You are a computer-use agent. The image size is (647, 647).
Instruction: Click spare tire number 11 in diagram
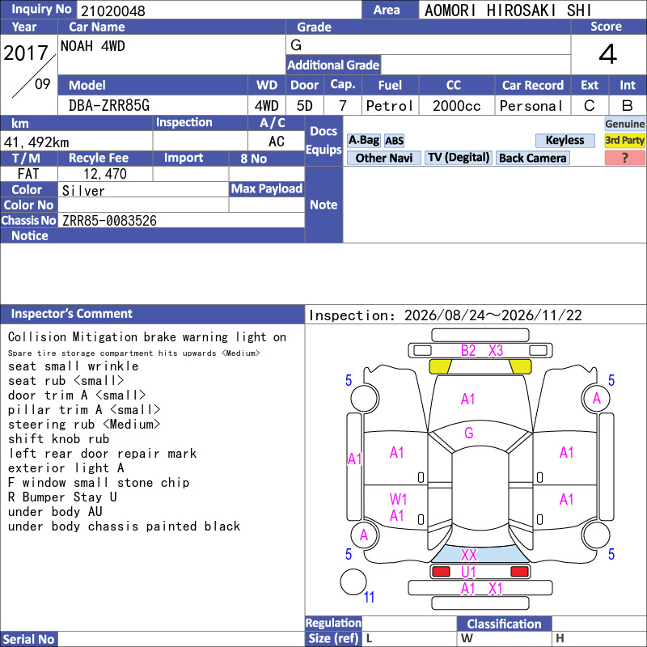[369, 597]
